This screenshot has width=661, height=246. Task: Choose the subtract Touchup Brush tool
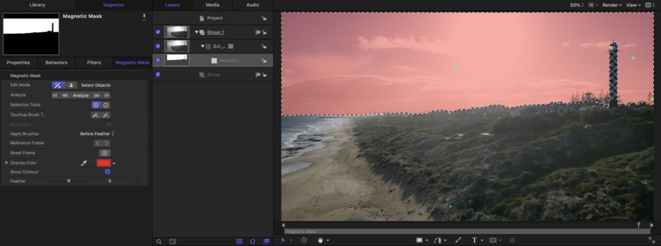point(105,115)
